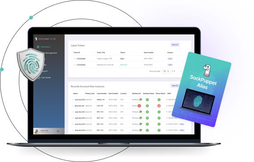Select Dashboard in the sidebar menu

(46, 47)
